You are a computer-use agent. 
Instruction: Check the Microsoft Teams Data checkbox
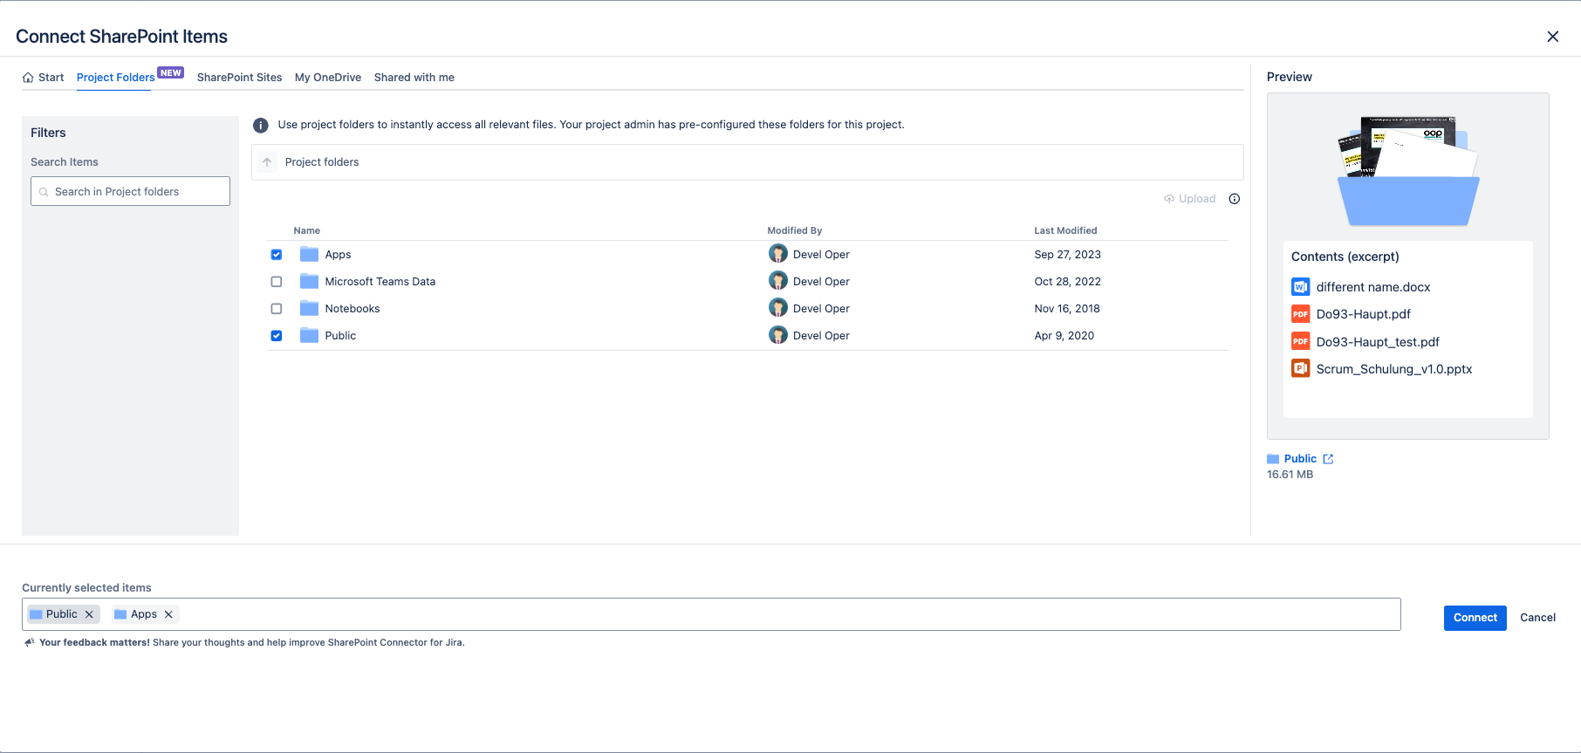[x=277, y=282]
